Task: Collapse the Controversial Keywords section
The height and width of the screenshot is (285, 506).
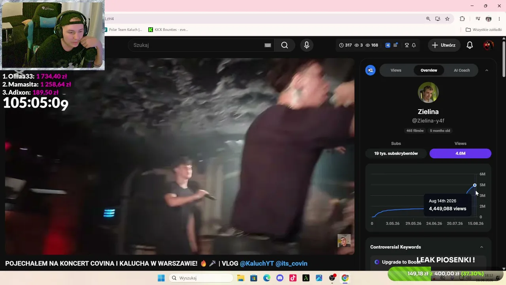Action: 481,247
